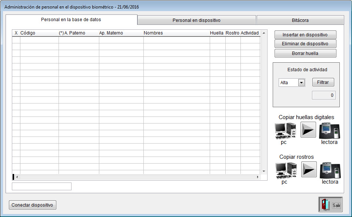Click the Borrar huella button

(305, 53)
